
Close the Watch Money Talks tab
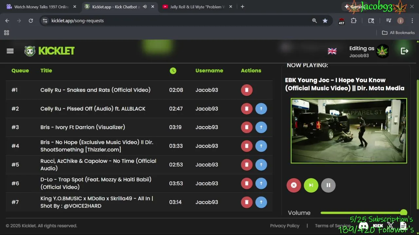coord(75,7)
